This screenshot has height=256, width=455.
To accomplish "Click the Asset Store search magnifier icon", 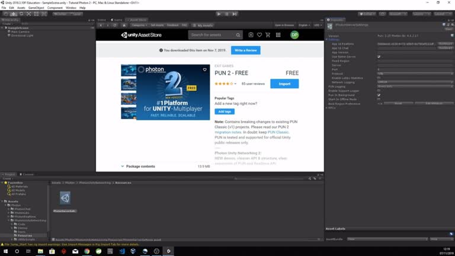I will (238, 35).
